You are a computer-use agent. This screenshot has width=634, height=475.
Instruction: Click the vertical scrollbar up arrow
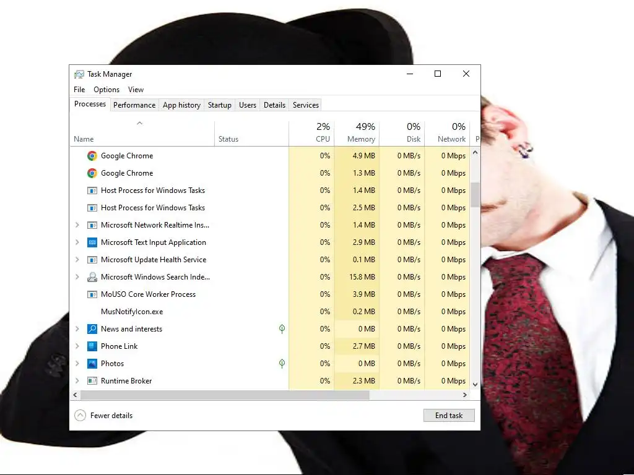click(x=475, y=153)
